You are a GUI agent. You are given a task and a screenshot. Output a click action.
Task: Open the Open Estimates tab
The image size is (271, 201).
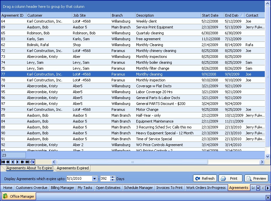pyautogui.click(x=108, y=188)
